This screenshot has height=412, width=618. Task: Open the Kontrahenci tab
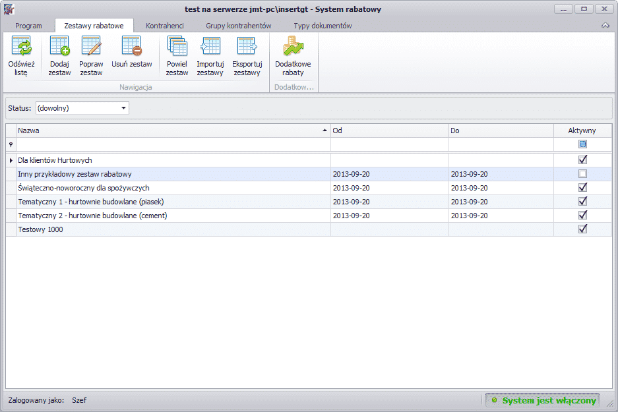pos(165,26)
